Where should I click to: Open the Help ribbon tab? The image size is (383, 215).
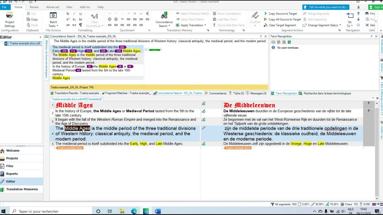[x=101, y=7]
